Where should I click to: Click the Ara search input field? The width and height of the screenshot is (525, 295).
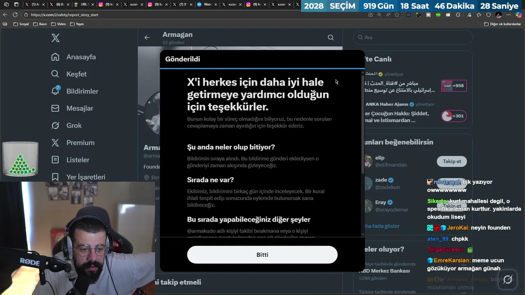coord(413,37)
